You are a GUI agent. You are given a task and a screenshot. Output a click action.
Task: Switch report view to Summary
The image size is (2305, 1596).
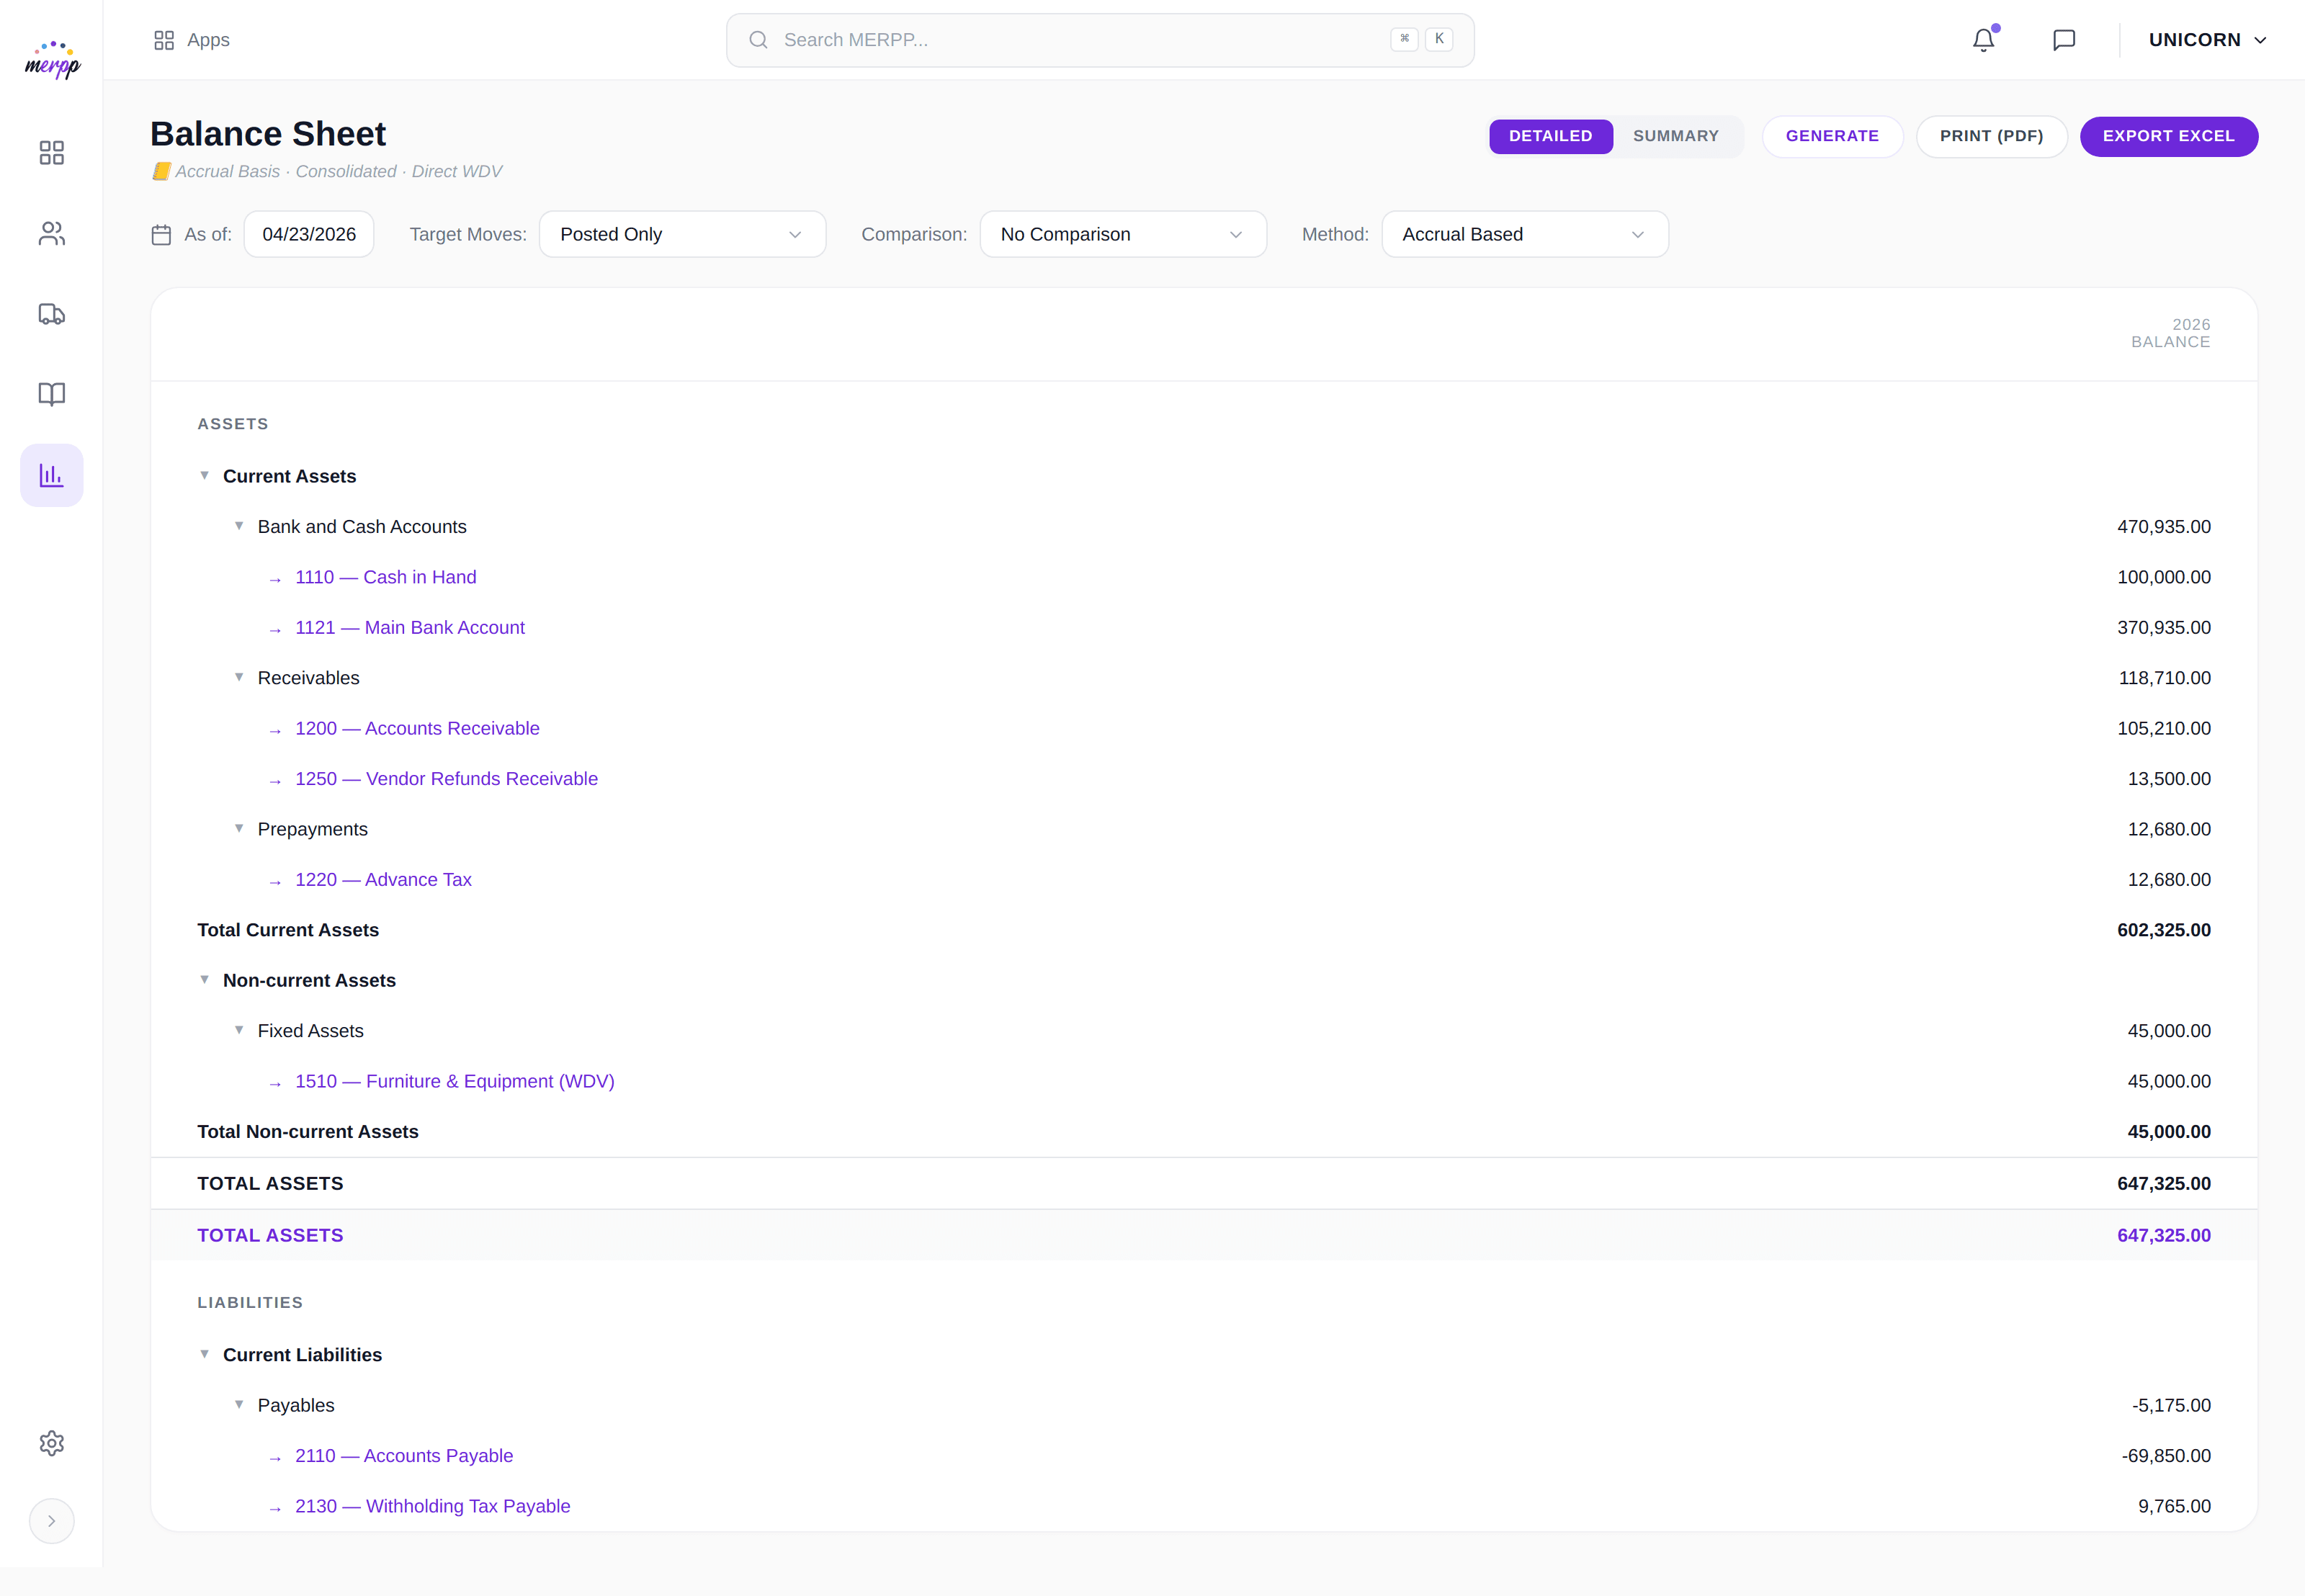[1675, 136]
